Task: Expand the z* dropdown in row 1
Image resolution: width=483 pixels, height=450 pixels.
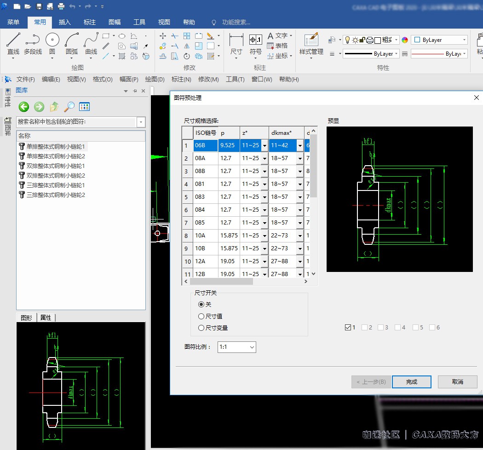Action: click(264, 145)
